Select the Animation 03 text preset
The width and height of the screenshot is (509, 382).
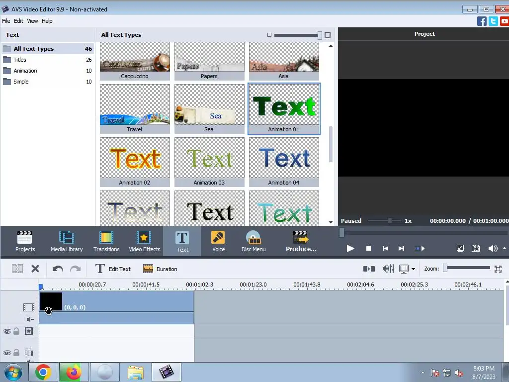[x=209, y=162]
